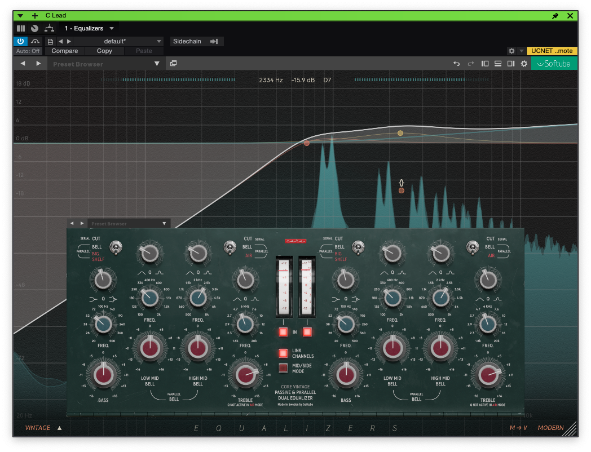The image size is (591, 452).
Task: Open the routing tree view icon
Action: (50, 28)
